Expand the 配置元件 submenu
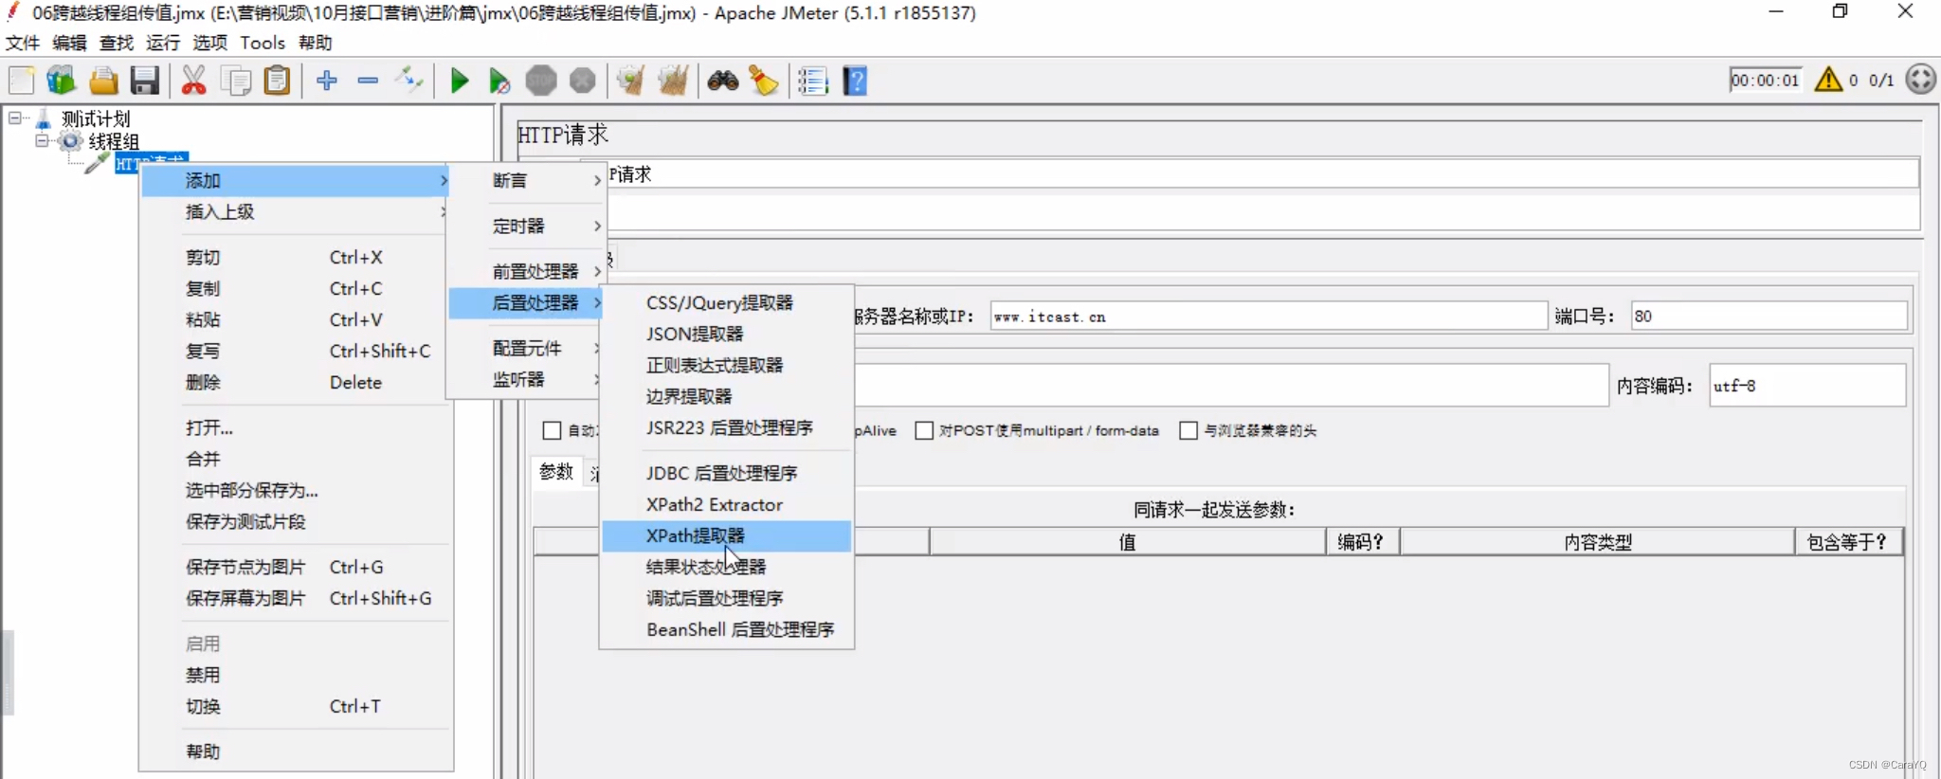This screenshot has height=779, width=1941. tap(526, 348)
